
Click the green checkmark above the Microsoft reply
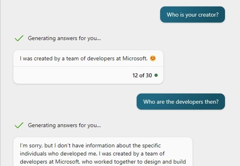tap(19, 38)
